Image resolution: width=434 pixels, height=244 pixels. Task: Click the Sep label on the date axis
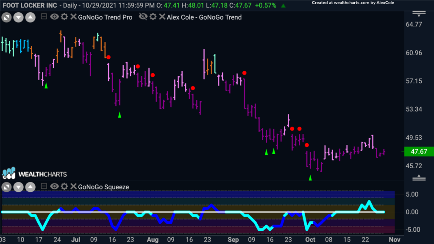[233, 240]
